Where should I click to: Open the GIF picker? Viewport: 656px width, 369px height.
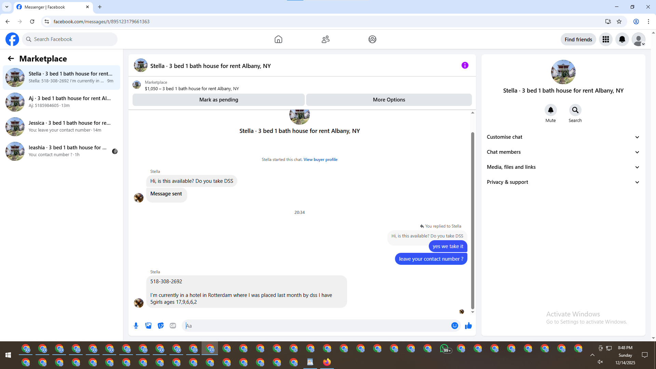point(173,326)
